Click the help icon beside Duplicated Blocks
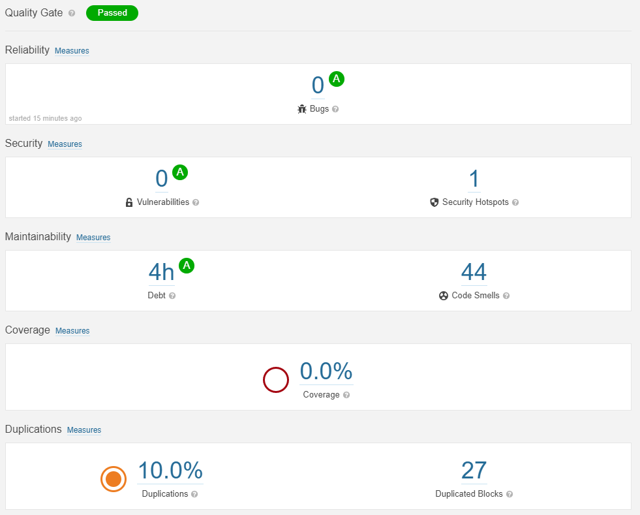Image resolution: width=640 pixels, height=515 pixels. (510, 494)
